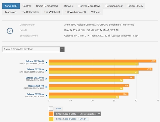Click the info circle icon

pyautogui.click(x=10, y=31)
